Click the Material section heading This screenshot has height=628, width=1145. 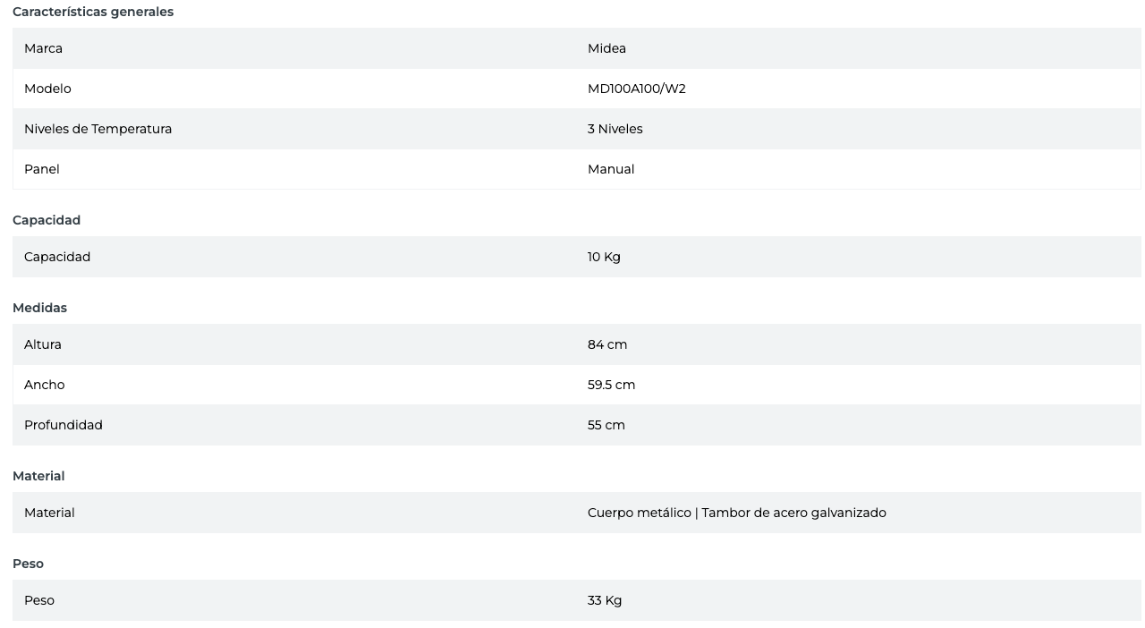38,476
